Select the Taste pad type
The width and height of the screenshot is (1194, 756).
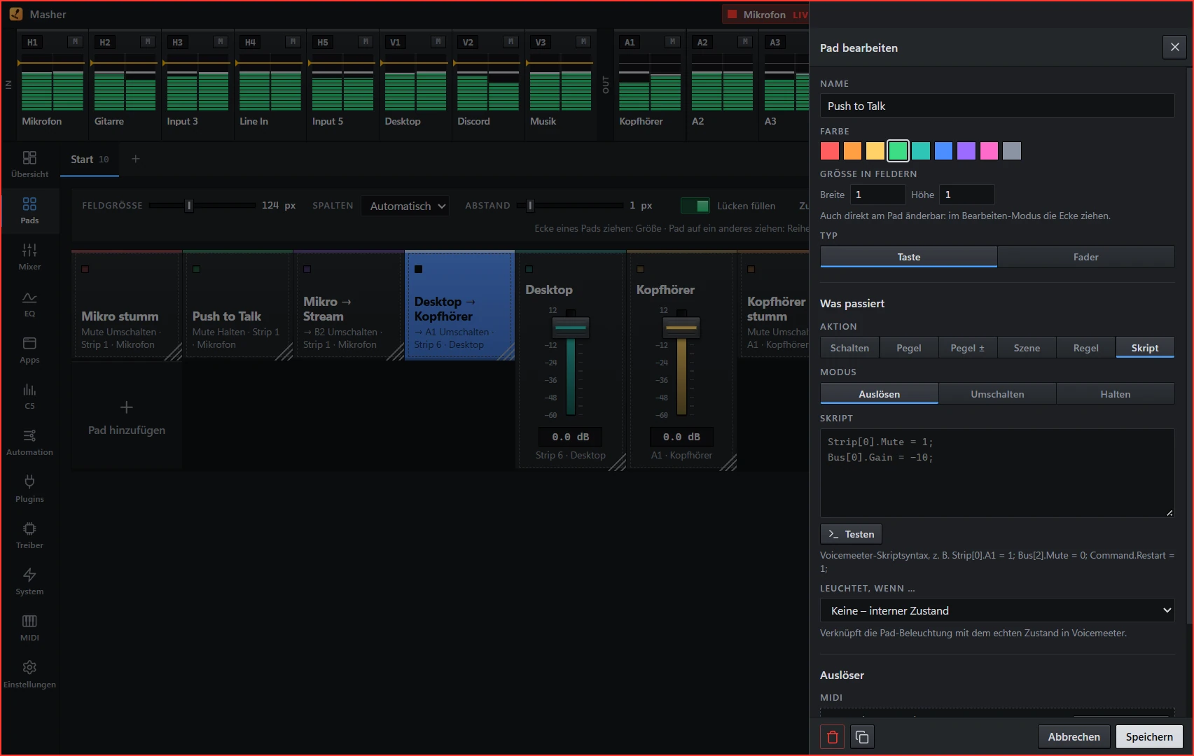click(908, 257)
